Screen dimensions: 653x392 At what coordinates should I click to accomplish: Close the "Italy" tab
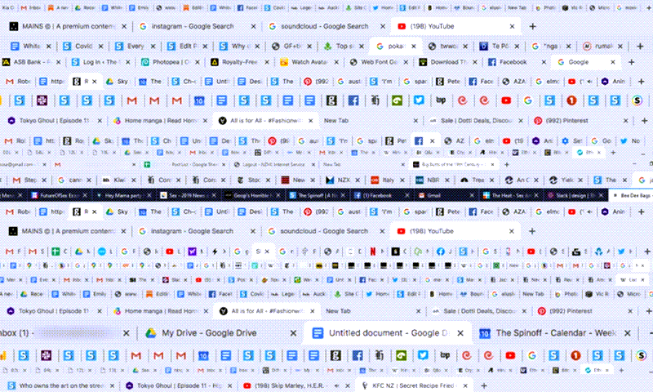pyautogui.click(x=402, y=180)
